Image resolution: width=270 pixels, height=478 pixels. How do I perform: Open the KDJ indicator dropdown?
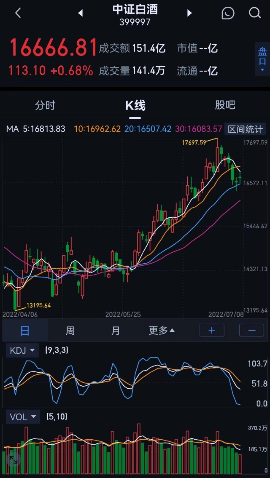pyautogui.click(x=22, y=350)
